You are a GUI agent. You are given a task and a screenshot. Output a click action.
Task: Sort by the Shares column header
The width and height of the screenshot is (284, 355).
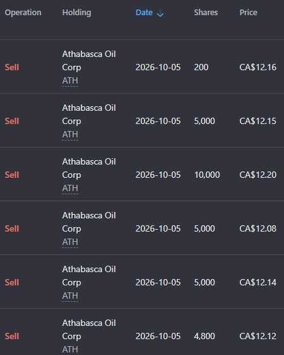(206, 13)
